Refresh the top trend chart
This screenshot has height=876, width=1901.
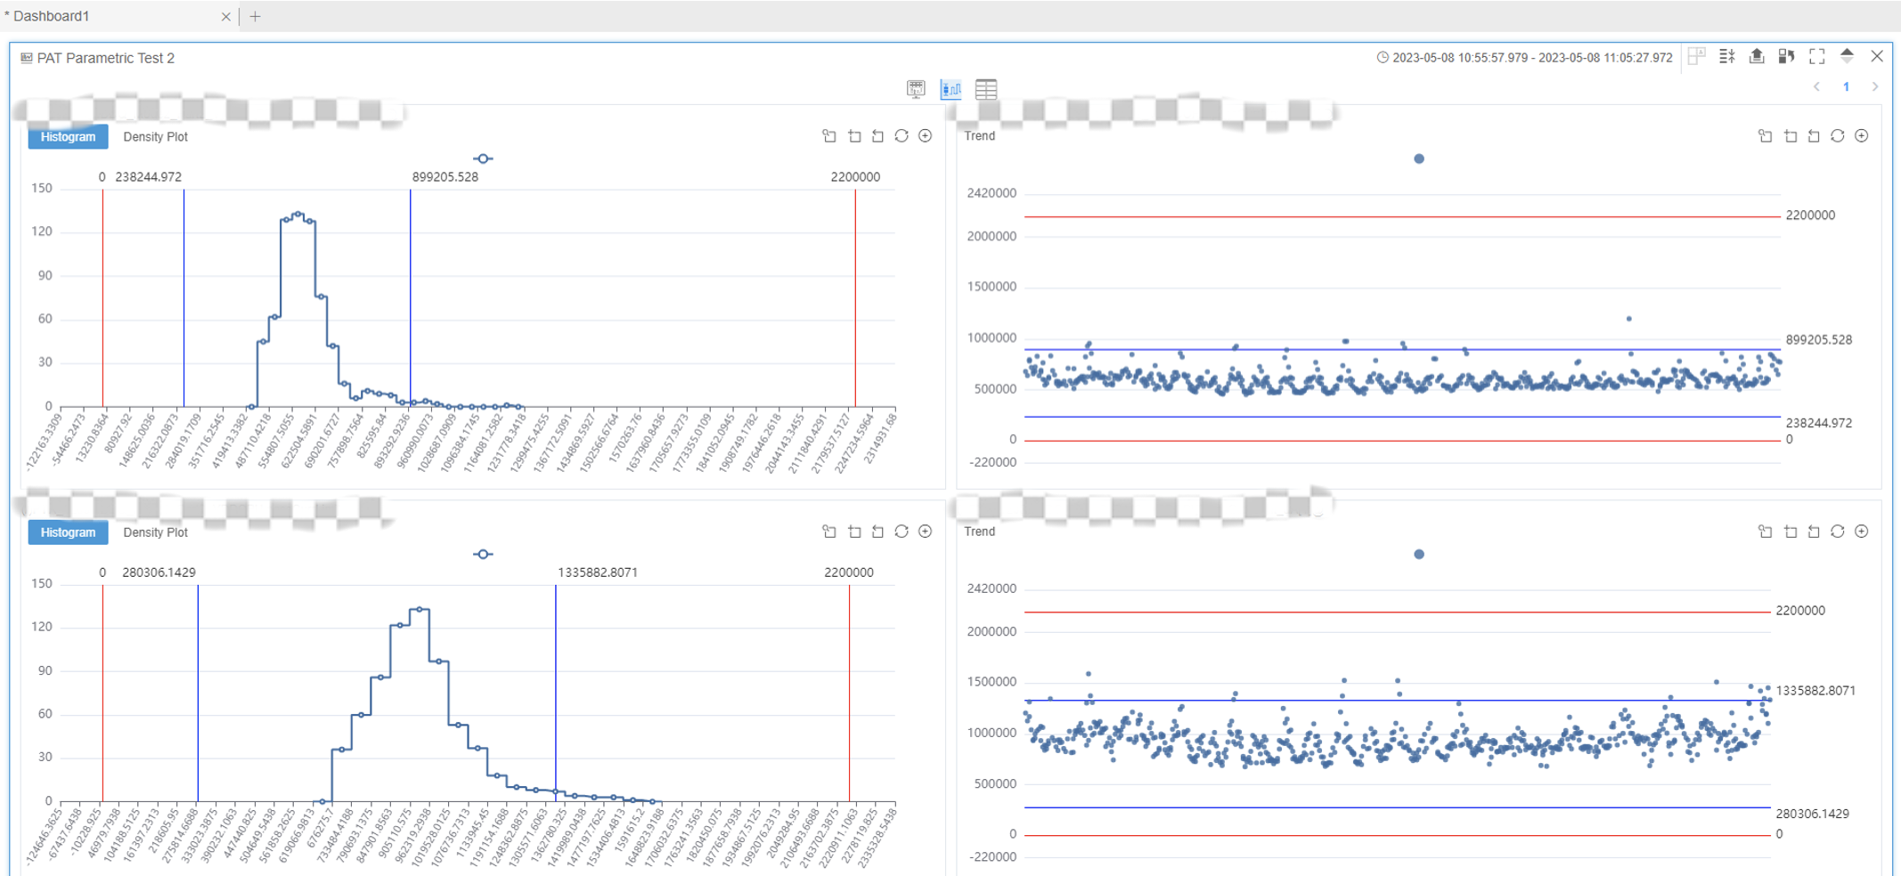click(x=1838, y=136)
